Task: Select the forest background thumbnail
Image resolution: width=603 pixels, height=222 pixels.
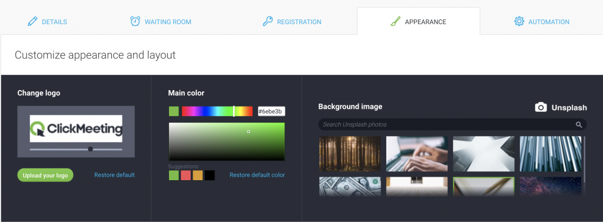Action: (x=350, y=154)
